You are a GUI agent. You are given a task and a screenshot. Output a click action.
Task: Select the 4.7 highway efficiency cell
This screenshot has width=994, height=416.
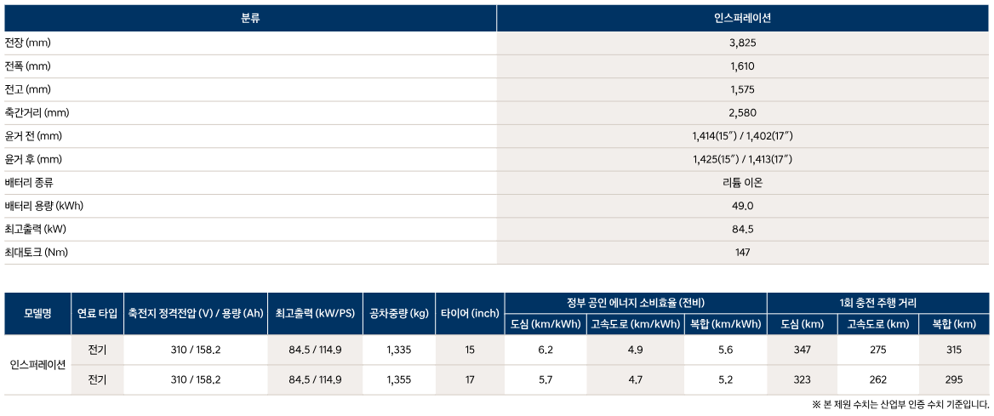tap(635, 380)
